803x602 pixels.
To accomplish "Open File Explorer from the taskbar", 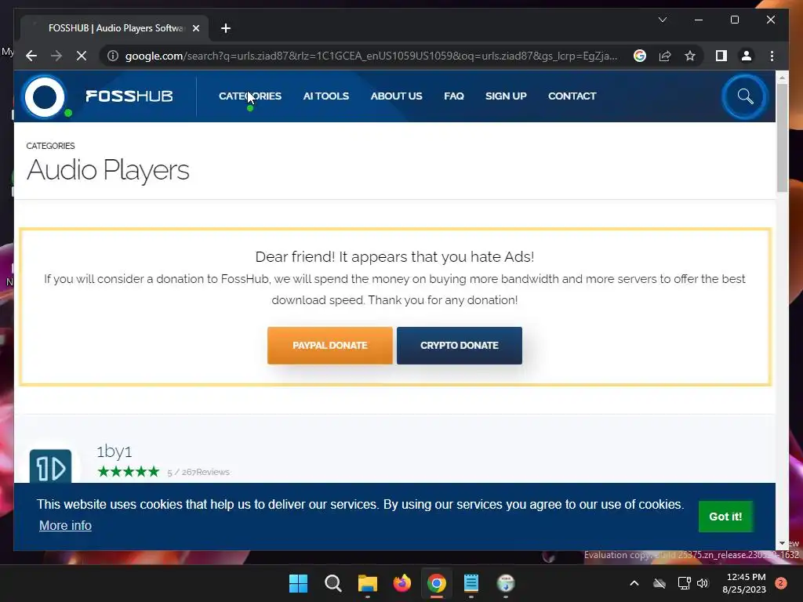I will (x=367, y=583).
